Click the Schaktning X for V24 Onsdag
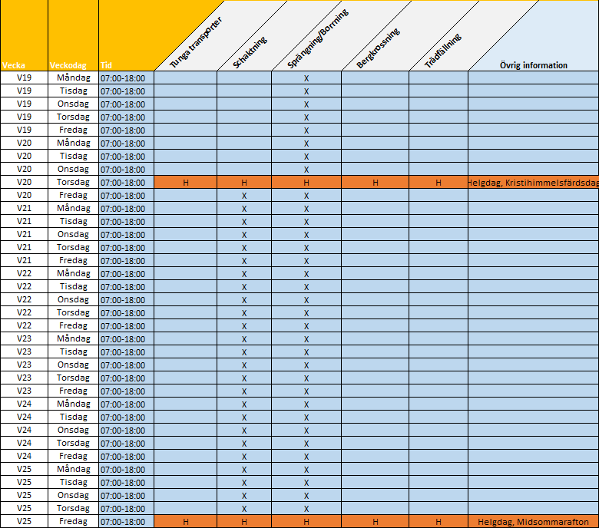The image size is (599, 528). pos(244,431)
